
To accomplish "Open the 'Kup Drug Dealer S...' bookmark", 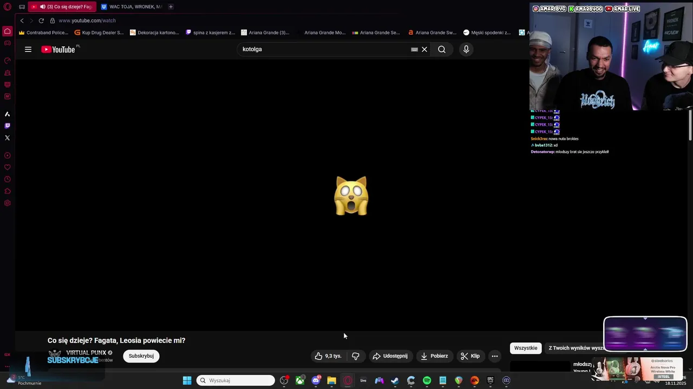I will point(99,32).
